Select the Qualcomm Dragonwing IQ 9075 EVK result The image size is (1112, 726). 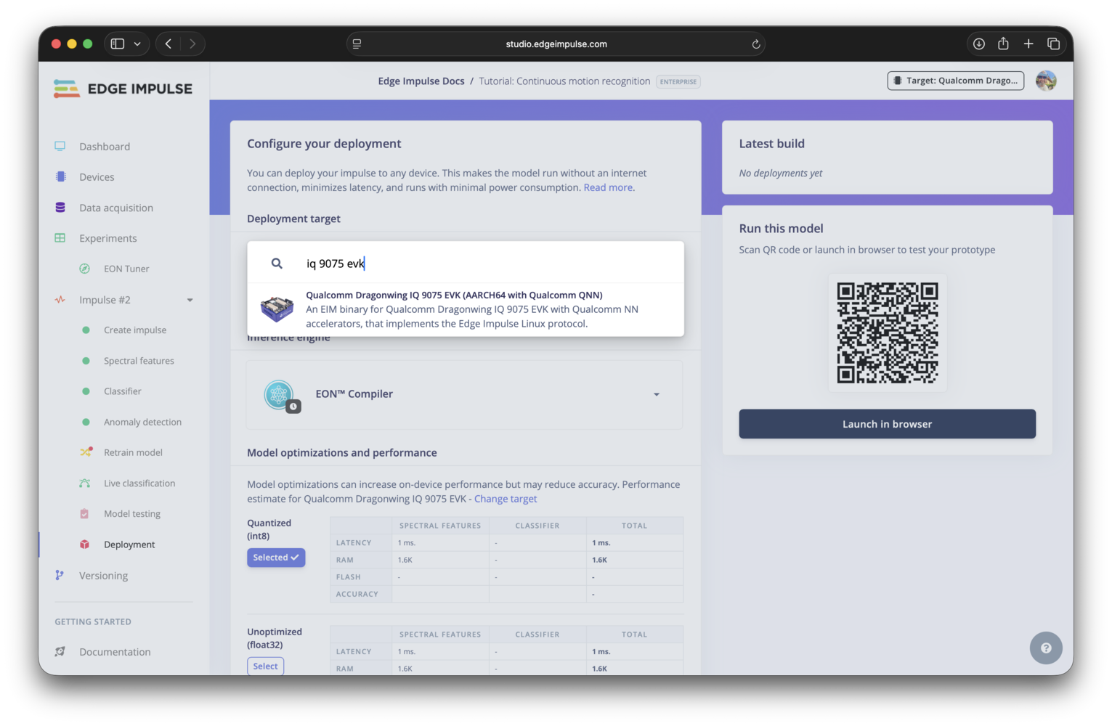(x=466, y=309)
